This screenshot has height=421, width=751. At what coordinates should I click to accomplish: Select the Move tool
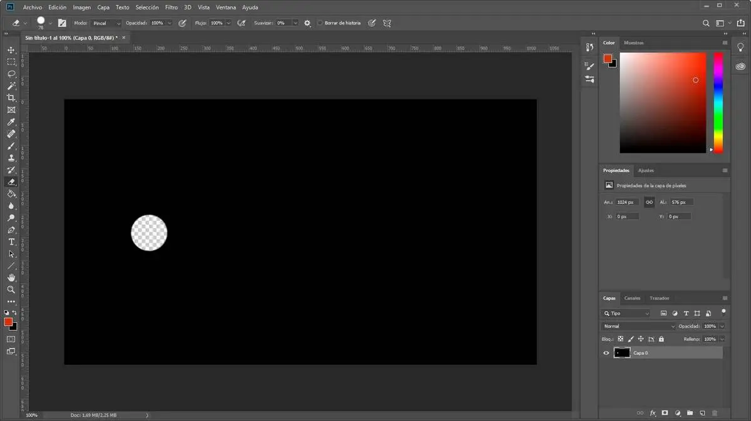click(11, 50)
